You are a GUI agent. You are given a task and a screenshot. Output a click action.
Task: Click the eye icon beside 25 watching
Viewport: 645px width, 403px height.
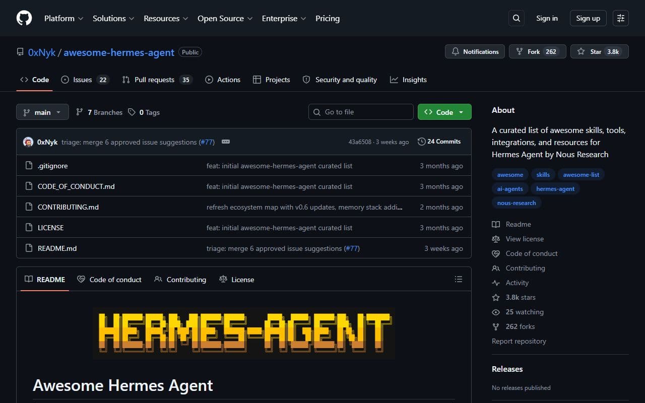point(496,312)
